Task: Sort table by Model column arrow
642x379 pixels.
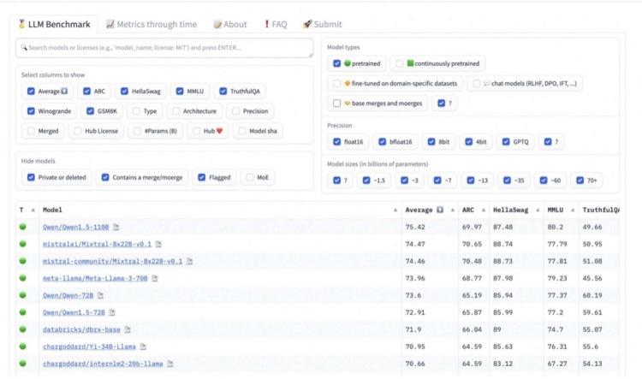Action: (395, 210)
